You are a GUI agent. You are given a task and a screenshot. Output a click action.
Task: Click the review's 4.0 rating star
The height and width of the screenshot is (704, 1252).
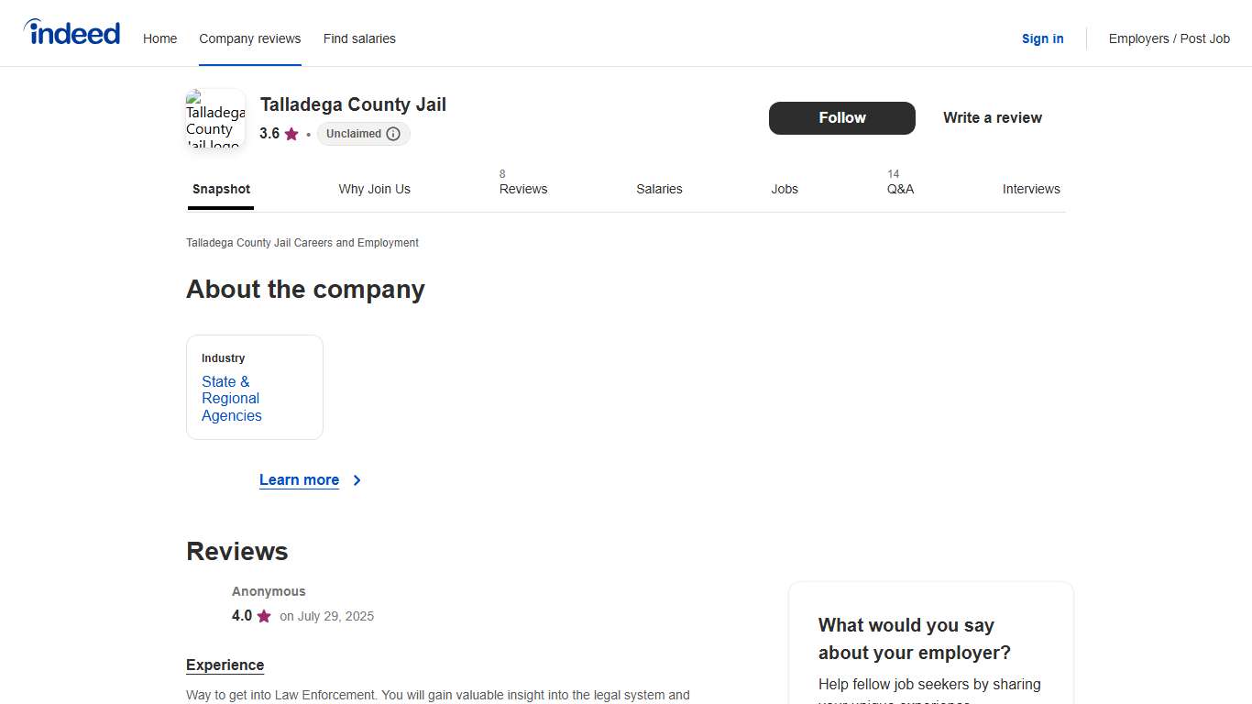(264, 616)
